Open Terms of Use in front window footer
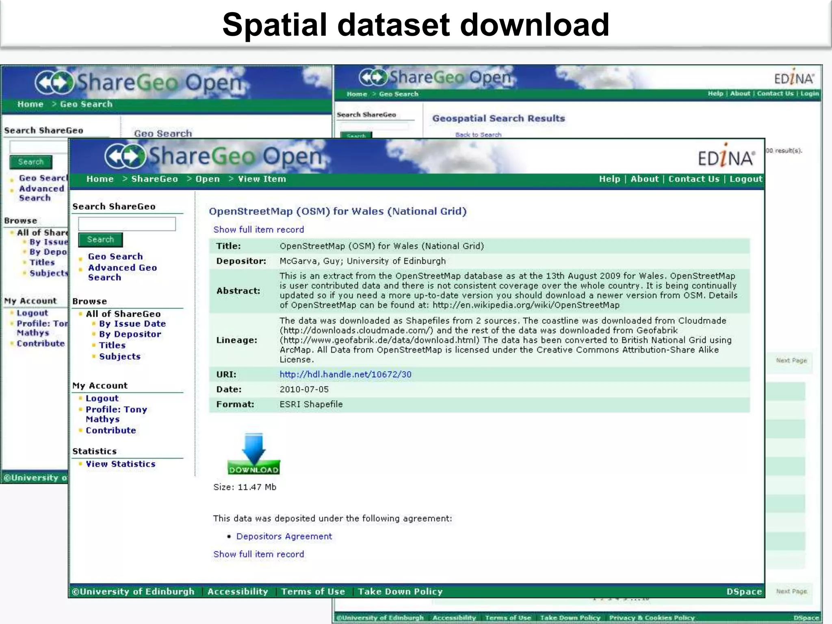832x624 pixels. pyautogui.click(x=313, y=591)
